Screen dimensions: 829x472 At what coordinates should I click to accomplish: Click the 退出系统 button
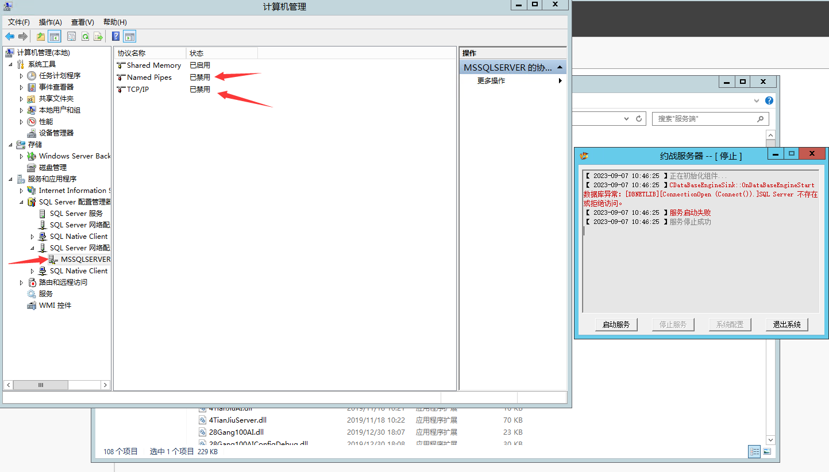[786, 324]
